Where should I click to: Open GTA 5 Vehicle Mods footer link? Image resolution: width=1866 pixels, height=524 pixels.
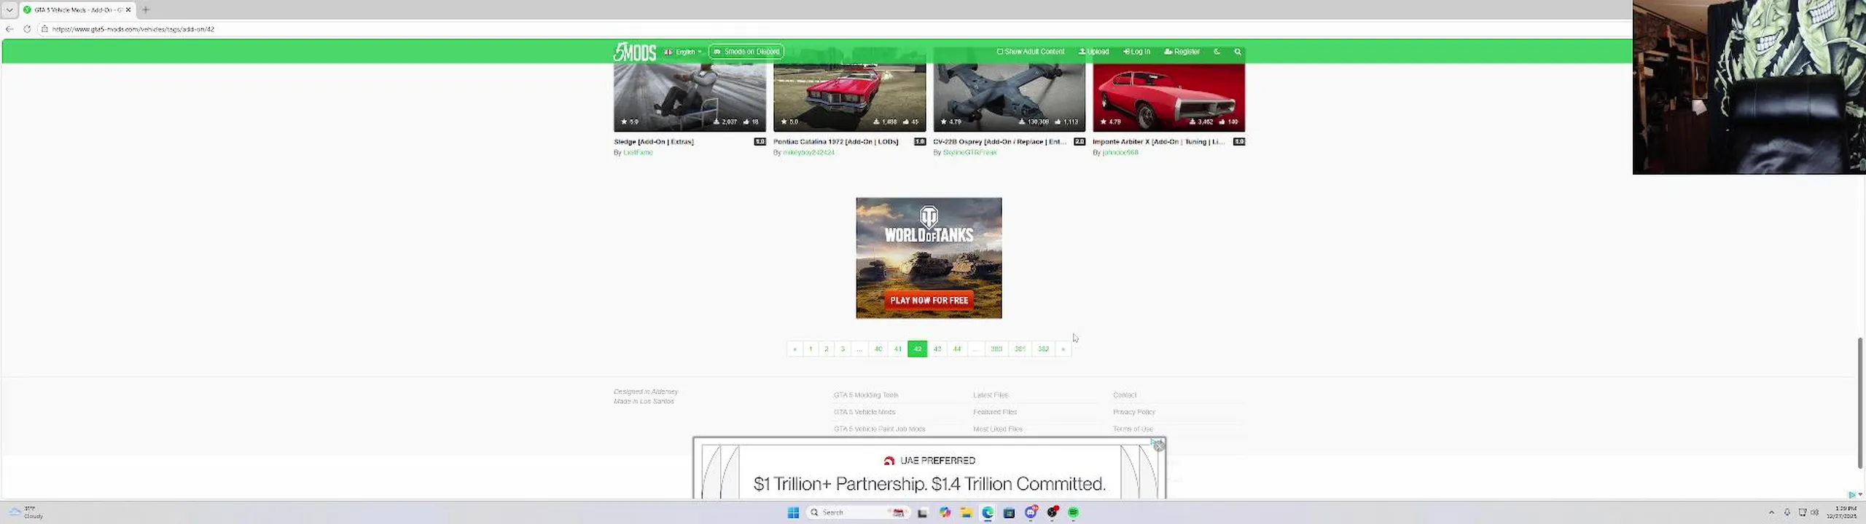pyautogui.click(x=864, y=412)
